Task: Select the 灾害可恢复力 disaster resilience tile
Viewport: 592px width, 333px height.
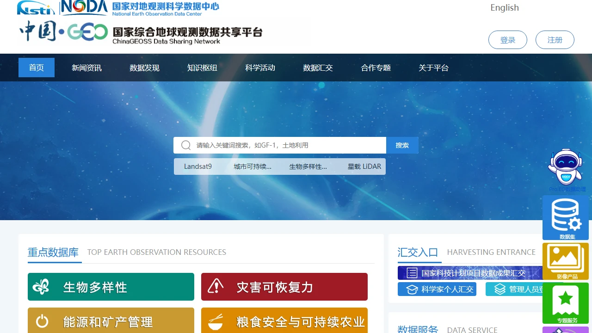Action: (284, 287)
